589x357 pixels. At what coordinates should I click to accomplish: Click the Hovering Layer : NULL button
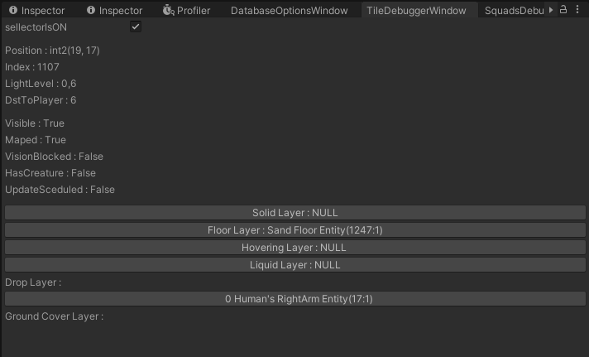(294, 247)
